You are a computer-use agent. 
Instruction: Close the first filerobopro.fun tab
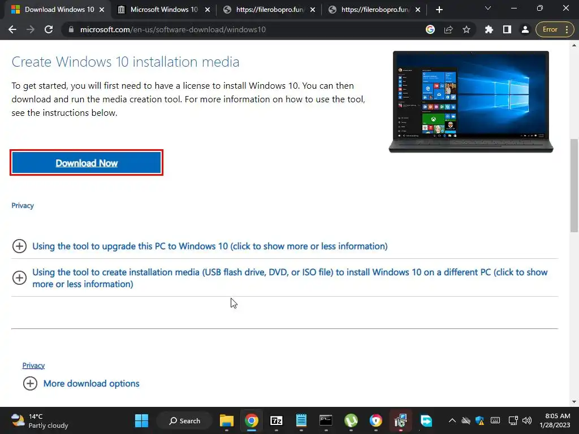pyautogui.click(x=312, y=10)
